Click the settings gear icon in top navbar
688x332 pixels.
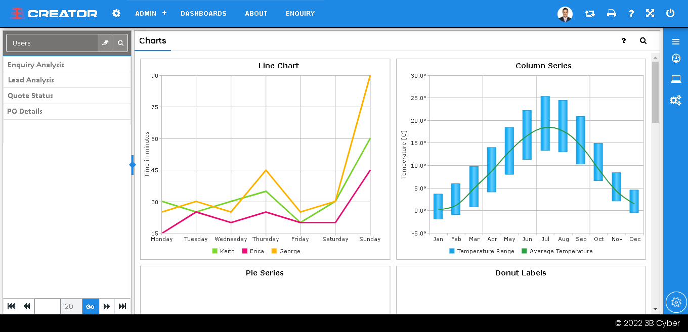(x=116, y=13)
